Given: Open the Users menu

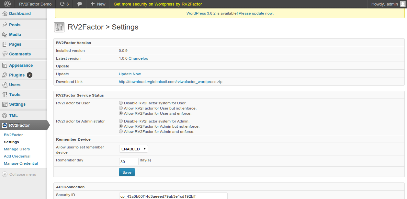Looking at the screenshot, I should click(x=15, y=85).
